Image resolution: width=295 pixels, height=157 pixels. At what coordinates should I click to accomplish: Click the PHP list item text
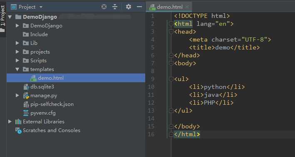(209, 103)
